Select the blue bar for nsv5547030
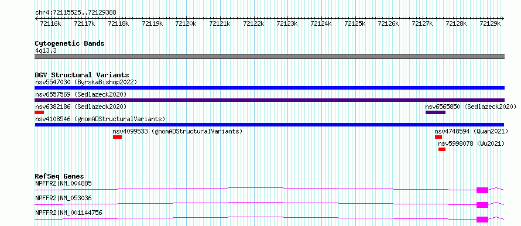521x226 pixels. (269, 88)
